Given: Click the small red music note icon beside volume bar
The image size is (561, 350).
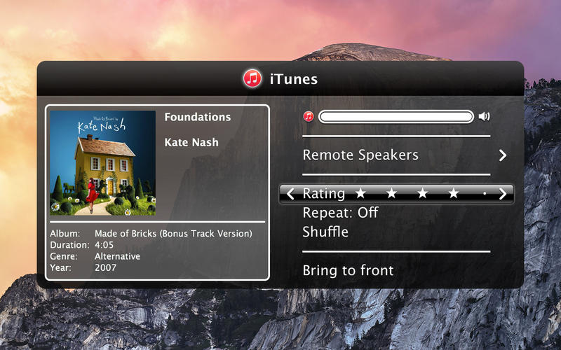Looking at the screenshot, I should [308, 116].
